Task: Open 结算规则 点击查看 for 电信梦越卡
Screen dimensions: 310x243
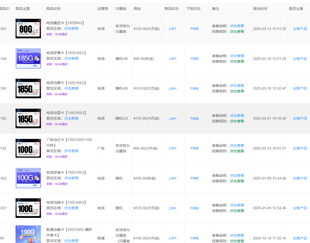Action: click(x=237, y=181)
